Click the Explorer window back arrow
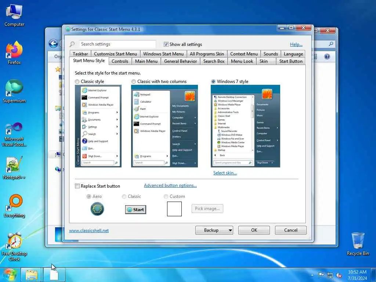Image resolution: width=376 pixels, height=282 pixels. point(53,44)
